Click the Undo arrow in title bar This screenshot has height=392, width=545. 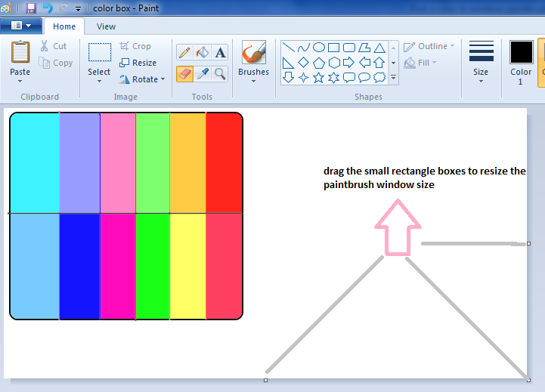click(x=48, y=8)
